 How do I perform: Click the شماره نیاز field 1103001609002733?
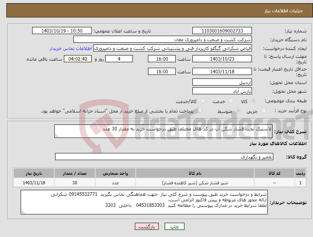click(x=222, y=31)
